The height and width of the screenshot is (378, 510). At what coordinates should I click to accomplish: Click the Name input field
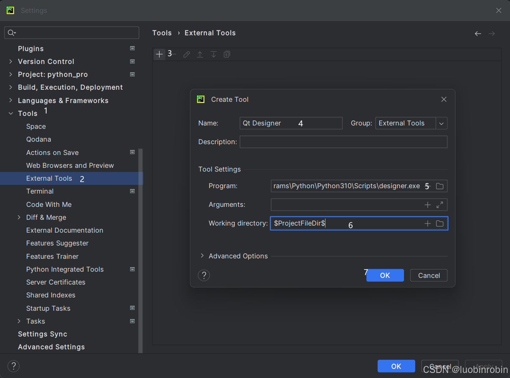pos(291,123)
